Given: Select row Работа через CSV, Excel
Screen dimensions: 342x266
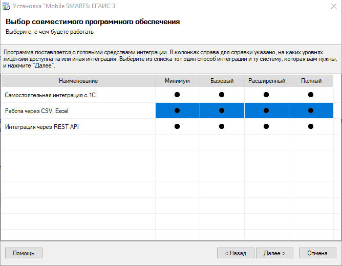Looking at the screenshot, I should tap(167, 110).
